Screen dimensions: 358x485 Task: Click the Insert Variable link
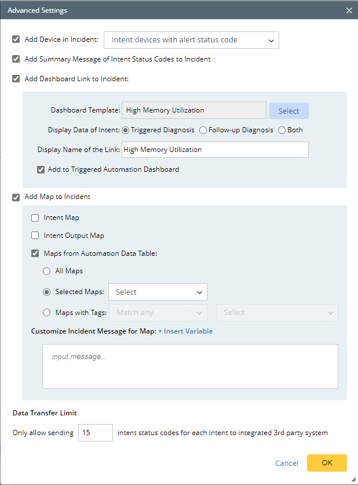[x=185, y=331]
